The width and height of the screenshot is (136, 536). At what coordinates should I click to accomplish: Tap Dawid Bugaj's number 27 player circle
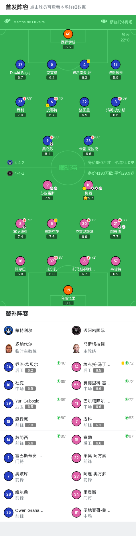(x=20, y=64)
